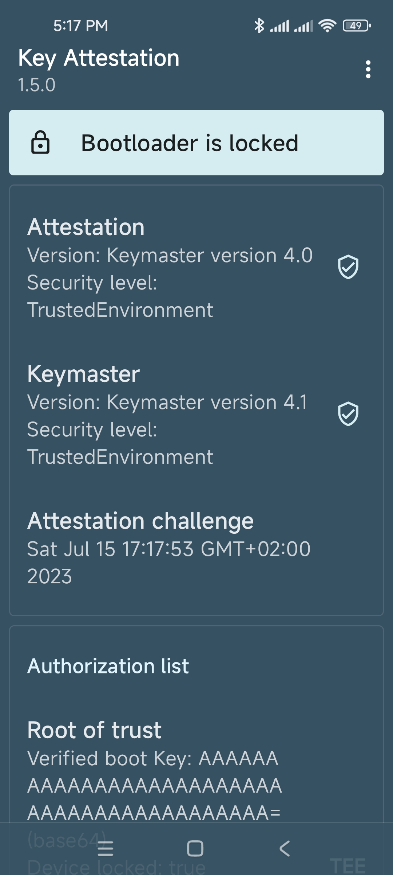The height and width of the screenshot is (875, 393).
Task: Go back using the back arrow button
Action: [x=285, y=848]
